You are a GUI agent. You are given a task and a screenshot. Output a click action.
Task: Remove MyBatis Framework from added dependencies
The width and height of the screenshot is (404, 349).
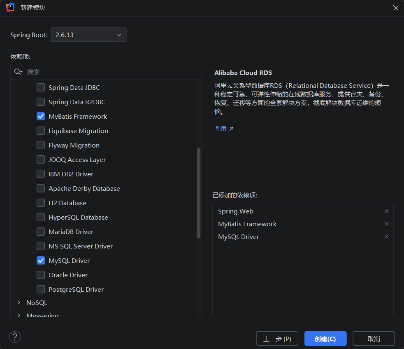click(x=386, y=224)
